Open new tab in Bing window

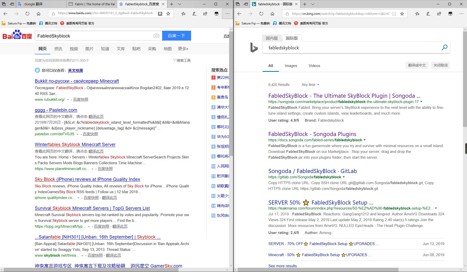[305, 4]
